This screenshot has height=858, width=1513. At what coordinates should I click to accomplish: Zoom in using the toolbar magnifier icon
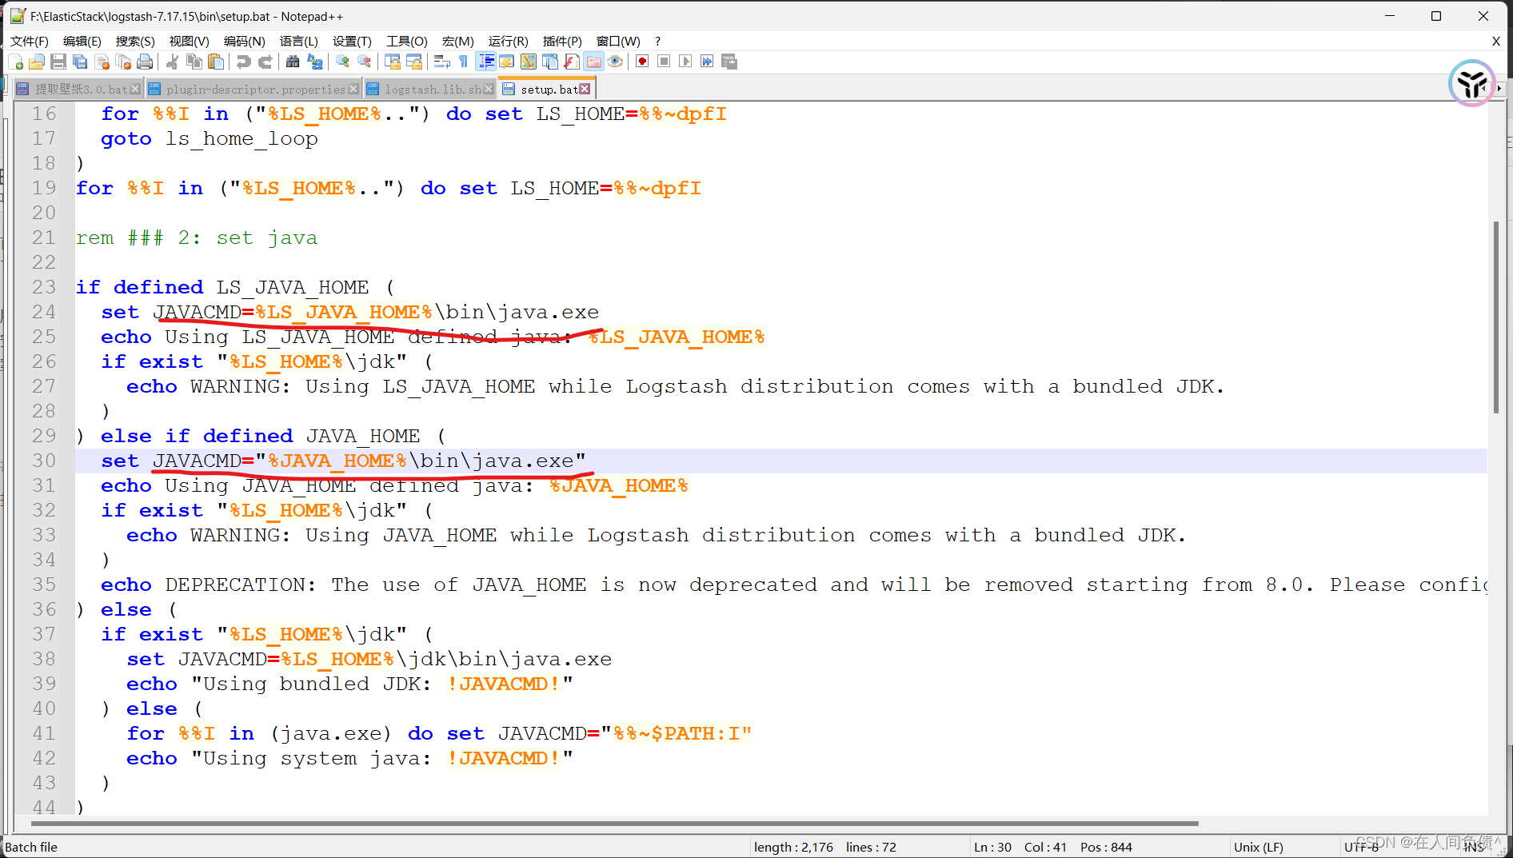tap(342, 62)
